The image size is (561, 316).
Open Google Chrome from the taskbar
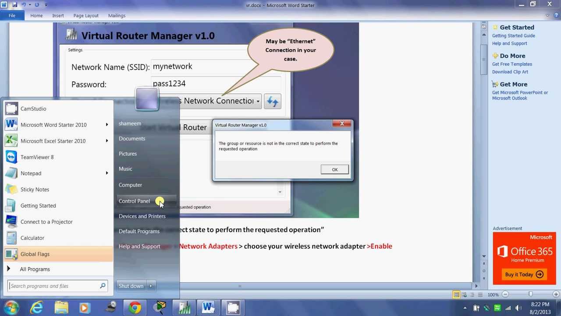click(x=135, y=308)
